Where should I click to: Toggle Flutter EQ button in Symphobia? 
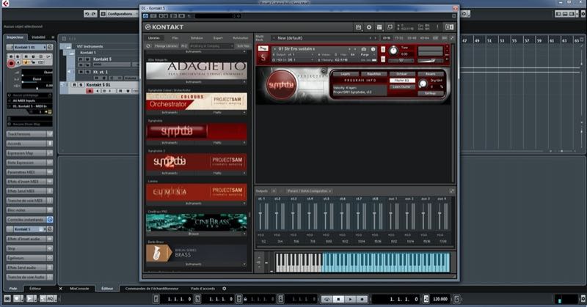(x=402, y=81)
